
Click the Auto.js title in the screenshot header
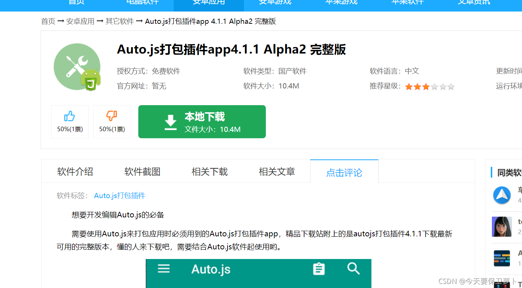click(x=211, y=269)
